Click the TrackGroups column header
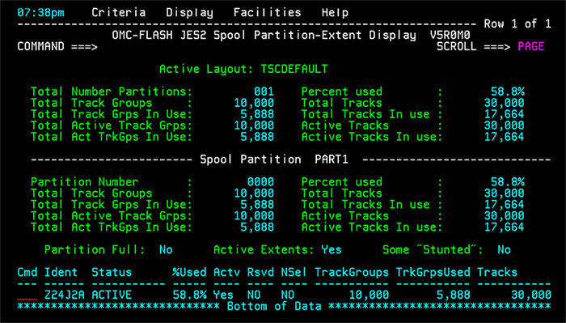Screen dimensions: 566x323 point(352,273)
